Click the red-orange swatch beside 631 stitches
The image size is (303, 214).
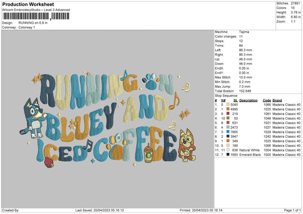point(228,123)
